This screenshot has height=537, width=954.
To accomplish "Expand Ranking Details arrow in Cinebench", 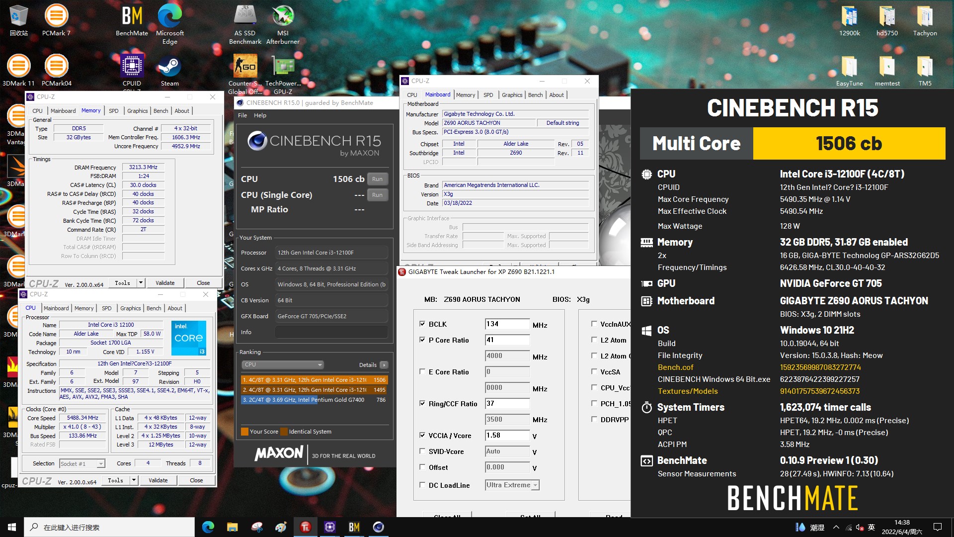I will tap(384, 364).
